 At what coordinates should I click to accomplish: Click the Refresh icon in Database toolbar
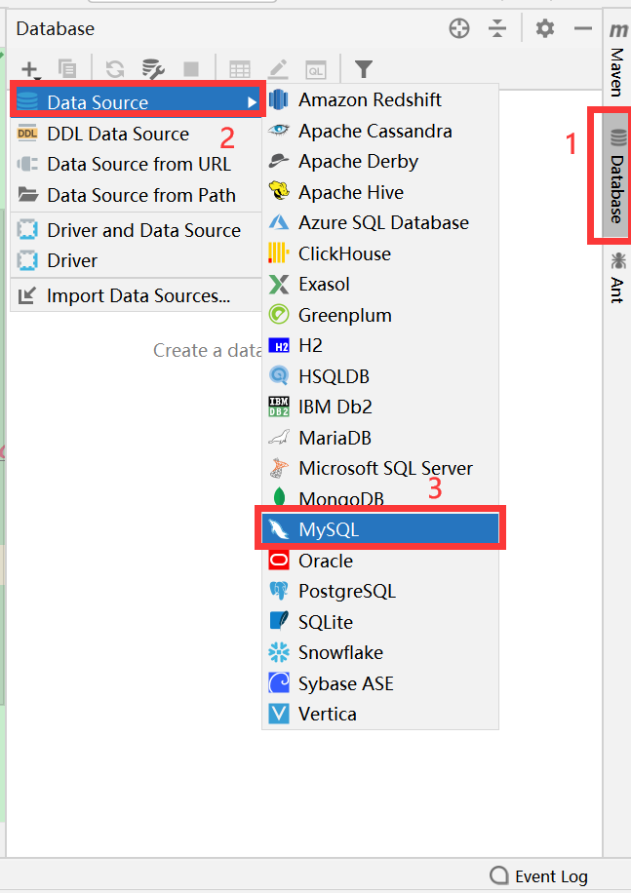pyautogui.click(x=115, y=69)
